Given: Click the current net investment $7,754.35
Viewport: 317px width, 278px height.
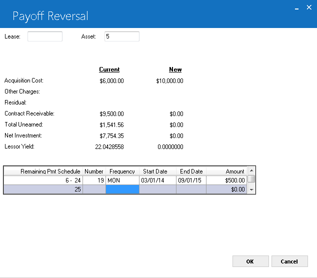Looking at the screenshot, I should (111, 136).
